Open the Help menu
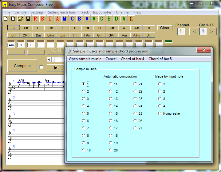Screen dimensions: 221x172 (137, 12)
